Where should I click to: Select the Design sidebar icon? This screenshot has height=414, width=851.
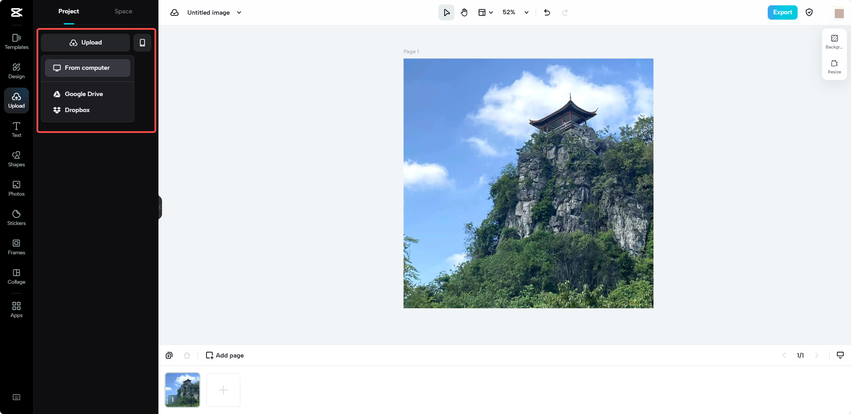[x=16, y=70]
